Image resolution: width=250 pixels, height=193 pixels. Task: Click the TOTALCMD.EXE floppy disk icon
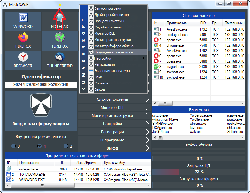point(9,174)
